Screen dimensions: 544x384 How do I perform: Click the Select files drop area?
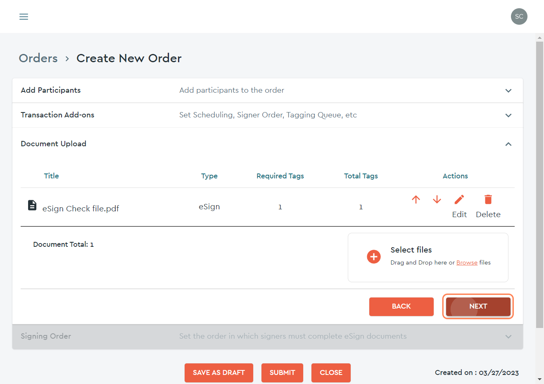tap(428, 258)
